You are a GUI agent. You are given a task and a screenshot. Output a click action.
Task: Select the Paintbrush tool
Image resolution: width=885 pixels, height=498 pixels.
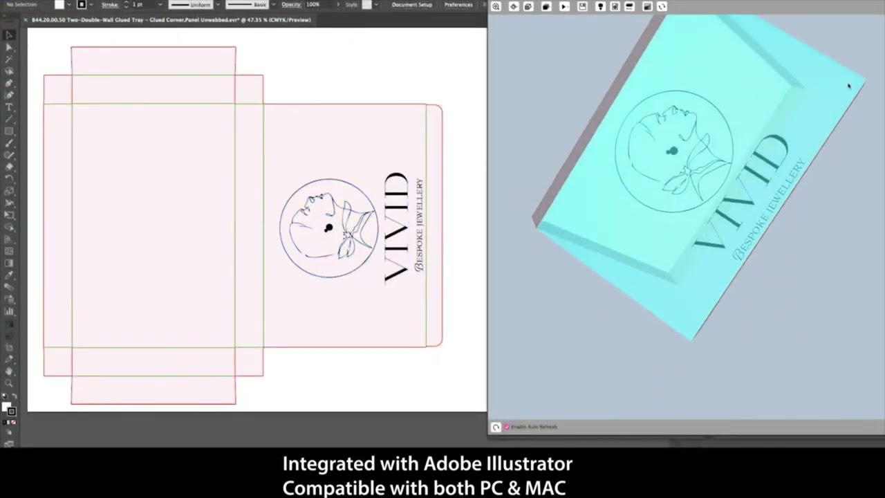tap(9, 143)
